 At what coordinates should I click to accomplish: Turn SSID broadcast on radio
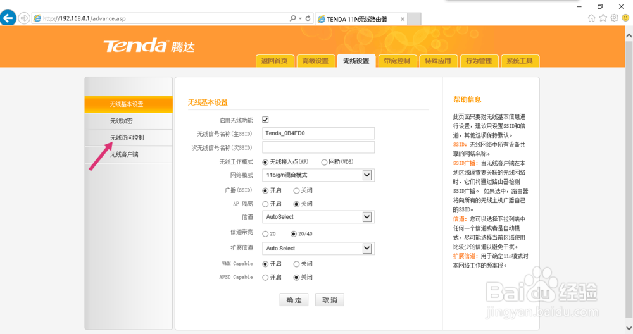pos(265,190)
